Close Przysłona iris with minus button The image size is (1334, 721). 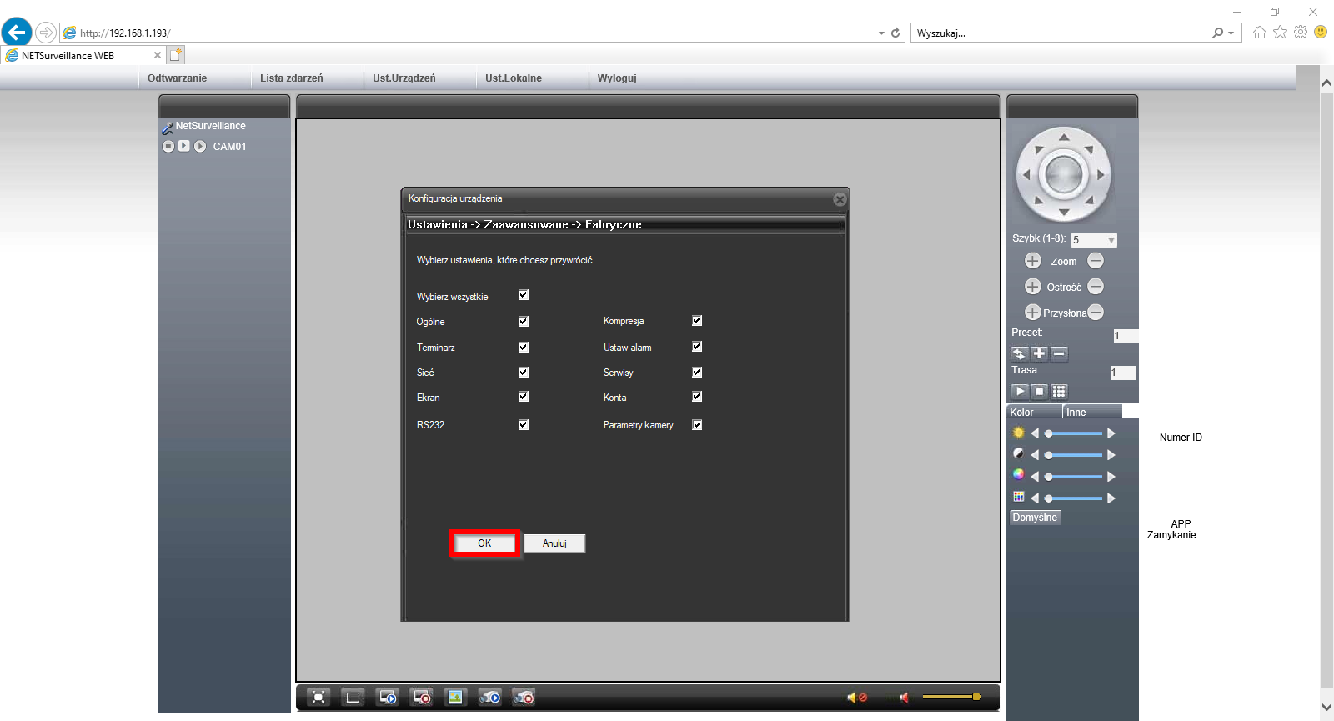click(1096, 313)
